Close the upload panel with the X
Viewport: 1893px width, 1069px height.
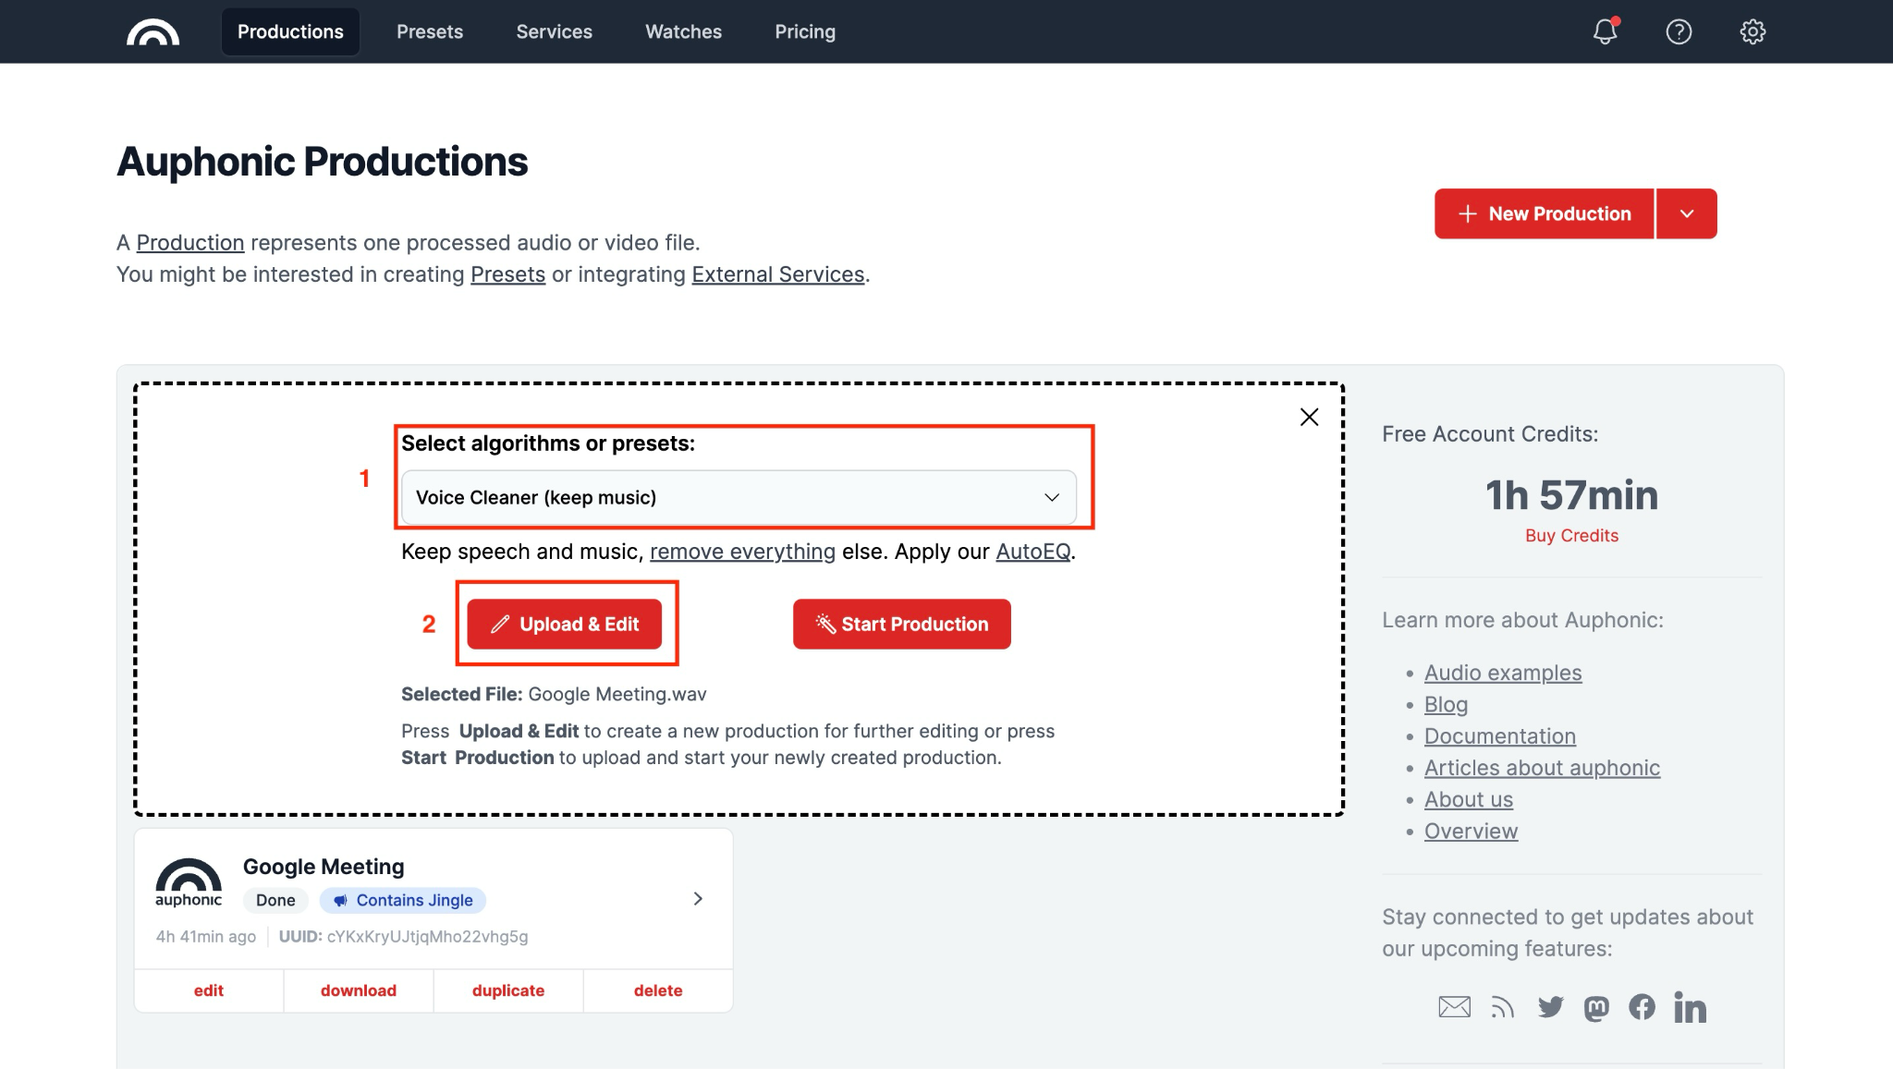click(x=1309, y=417)
